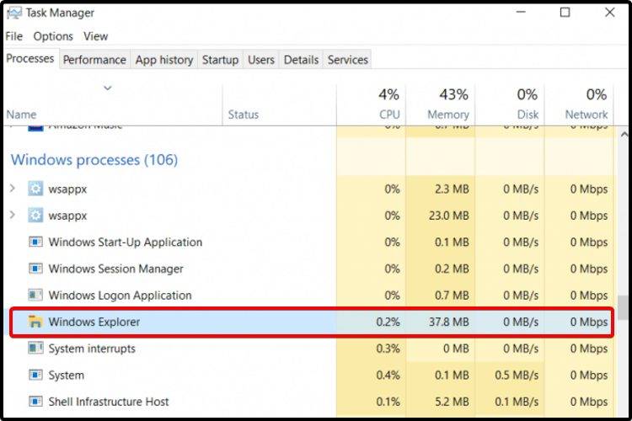The height and width of the screenshot is (421, 632).
Task: Collapse the column header chevron above Name
Action: [107, 88]
